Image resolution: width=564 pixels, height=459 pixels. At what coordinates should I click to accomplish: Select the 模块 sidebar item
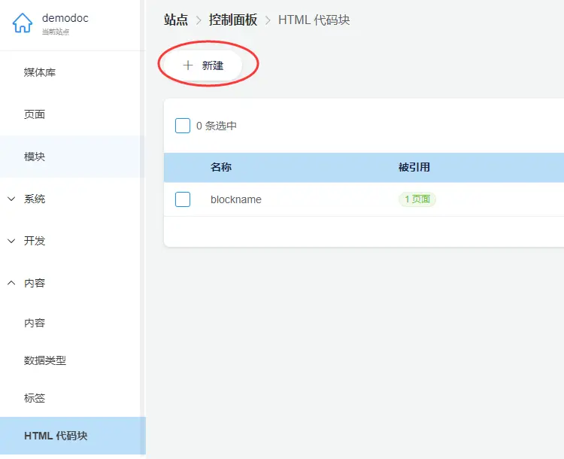click(35, 157)
